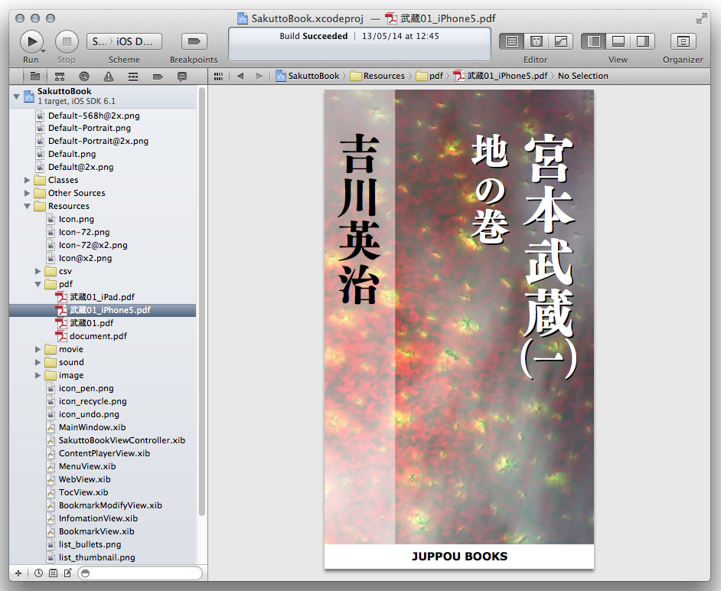Filter by recently edited files
This screenshot has height=591, width=721.
tap(38, 573)
